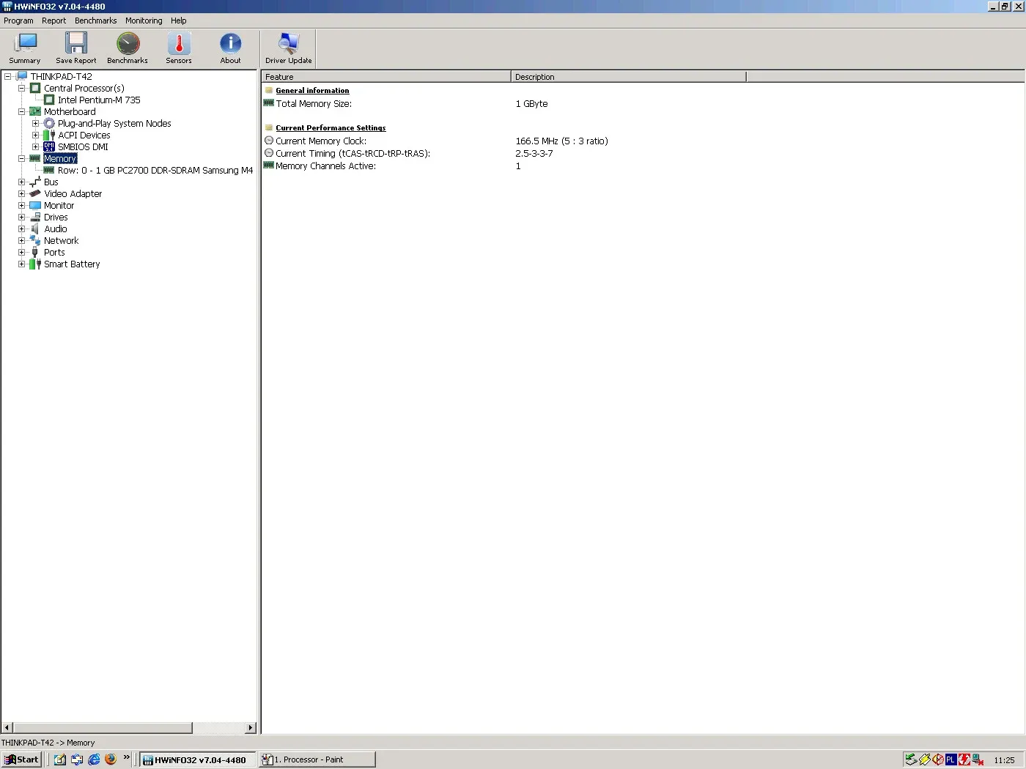Click the Current Performance Settings heading

pos(331,128)
